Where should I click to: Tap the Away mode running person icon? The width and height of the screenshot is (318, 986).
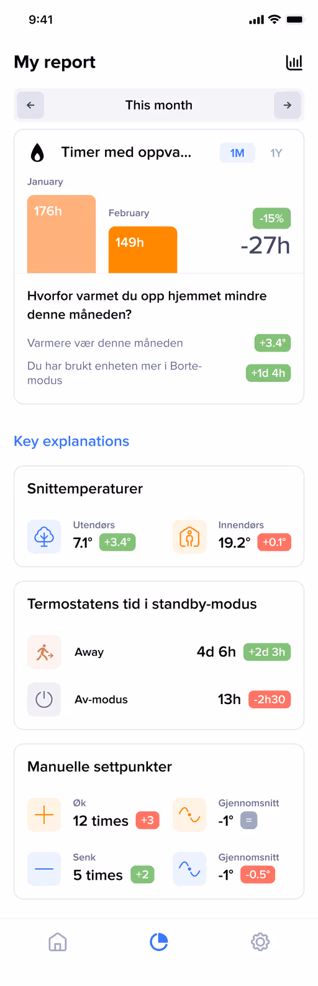tap(44, 652)
